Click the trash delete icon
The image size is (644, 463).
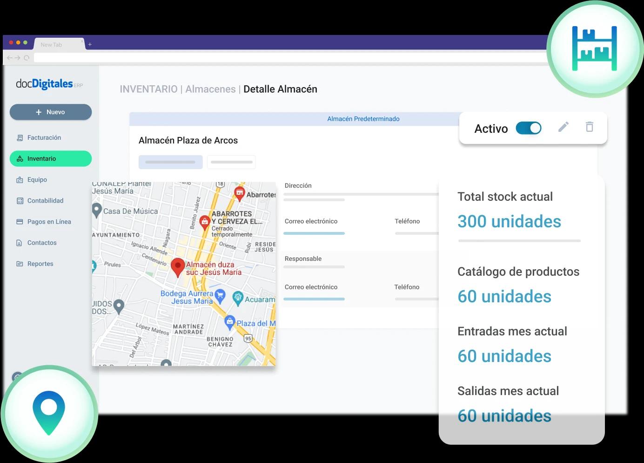tap(589, 127)
